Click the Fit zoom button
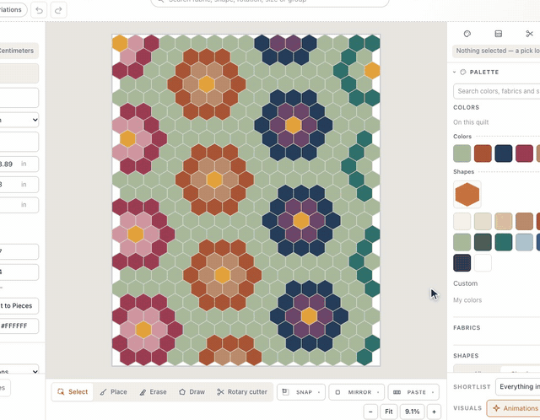Viewport: 540px width, 420px height. click(389, 412)
